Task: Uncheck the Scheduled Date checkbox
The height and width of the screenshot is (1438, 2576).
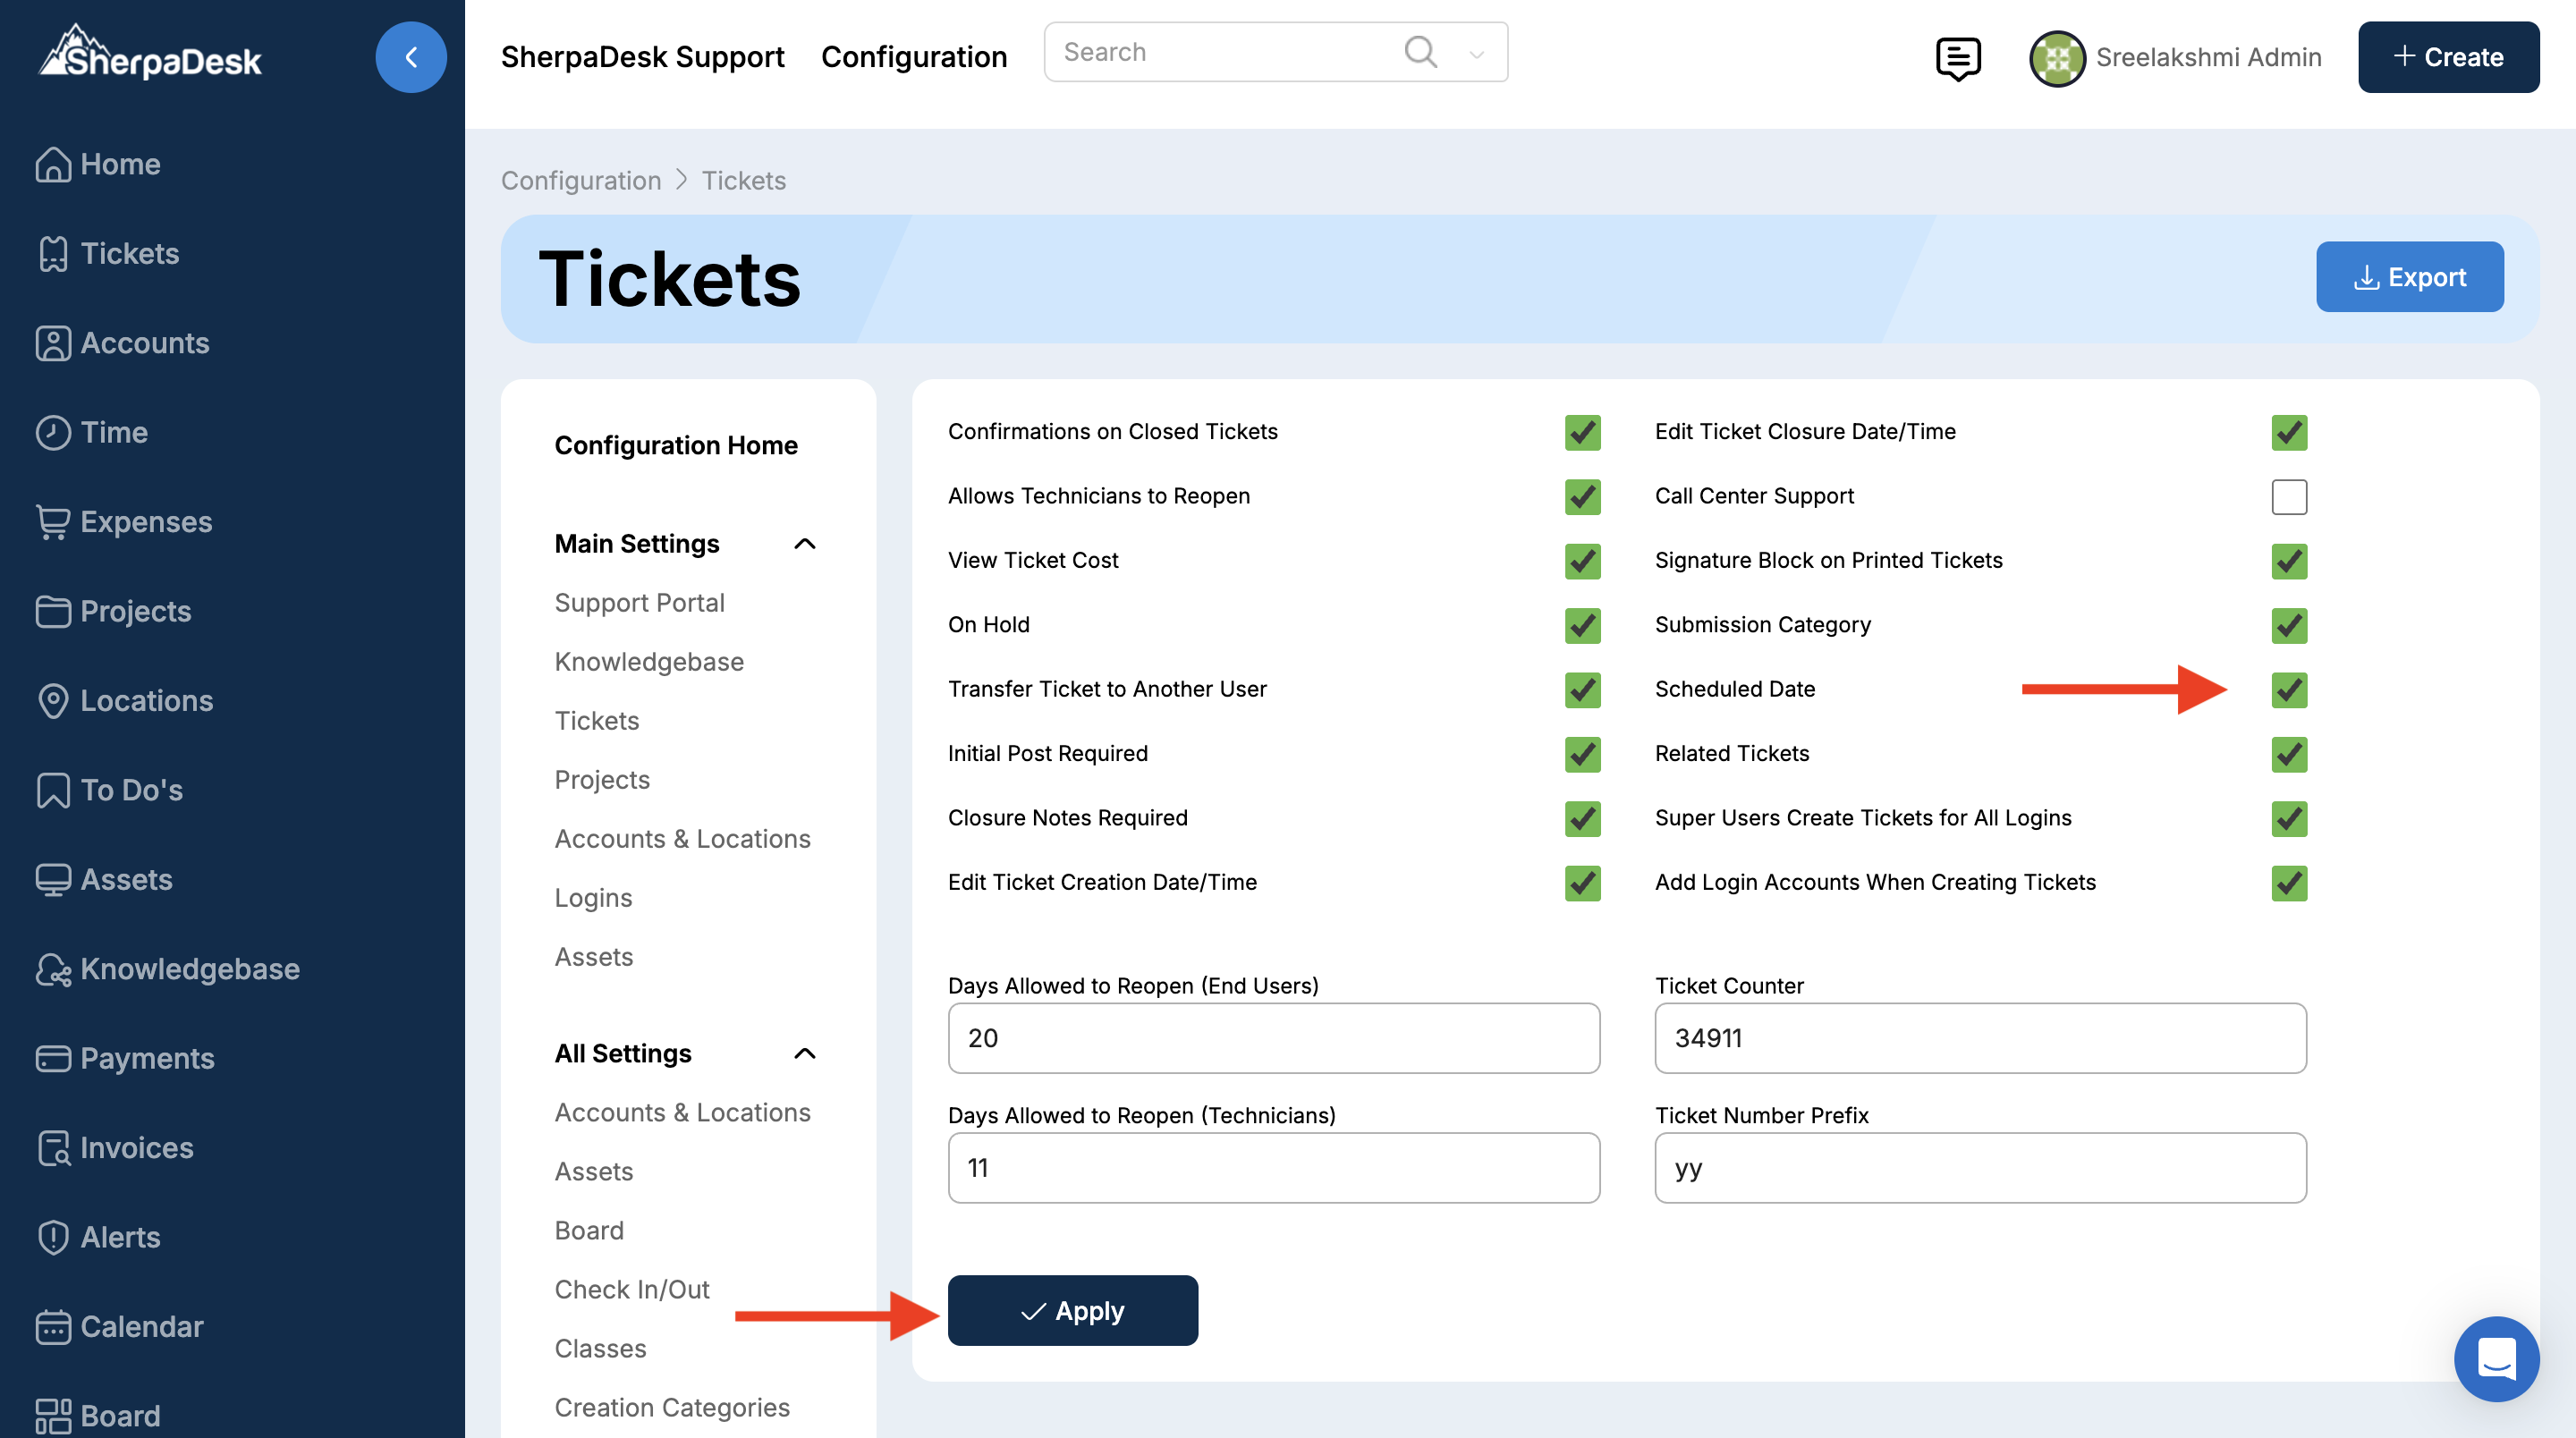Action: coord(2288,690)
